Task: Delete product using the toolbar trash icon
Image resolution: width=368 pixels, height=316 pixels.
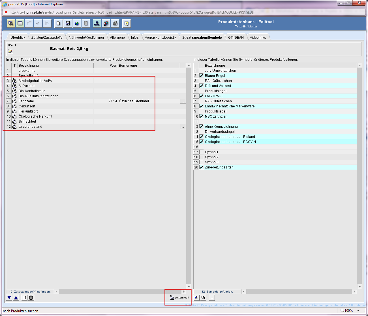Action: pyautogui.click(x=86, y=23)
